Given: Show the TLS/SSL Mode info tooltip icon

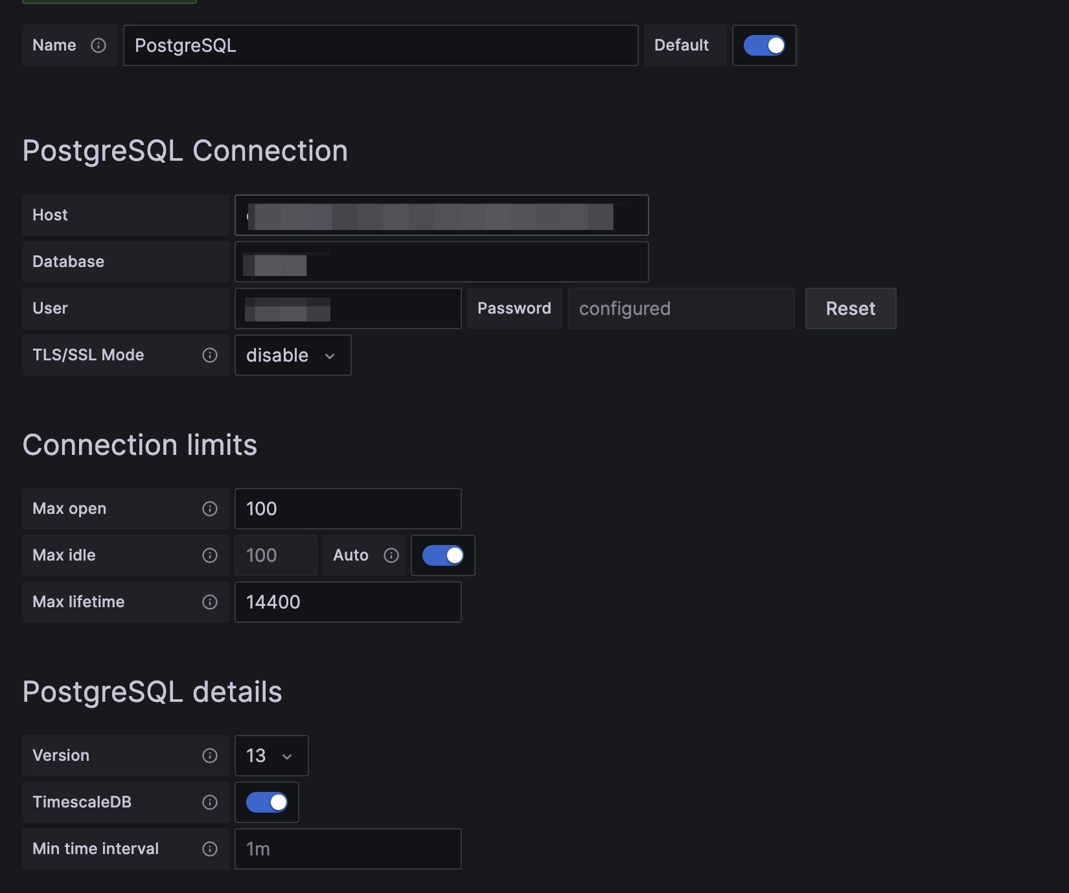Looking at the screenshot, I should (x=210, y=355).
